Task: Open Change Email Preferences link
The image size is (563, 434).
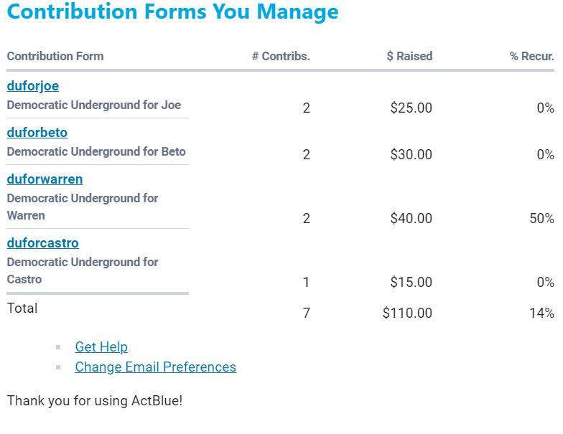Action: pos(155,367)
